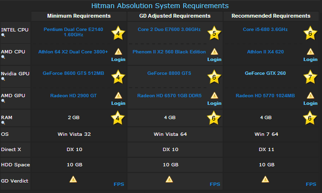
Task: Click the star rating beside minimum 2 GB RAM
Action: [117, 118]
